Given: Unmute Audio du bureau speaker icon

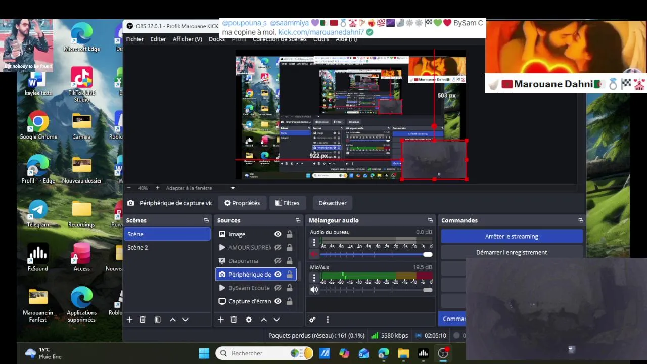Looking at the screenshot, I should 314,254.
